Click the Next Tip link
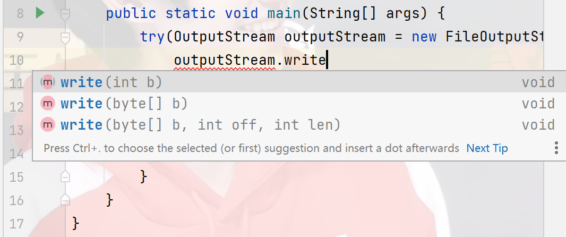This screenshot has width=566, height=237. [487, 148]
